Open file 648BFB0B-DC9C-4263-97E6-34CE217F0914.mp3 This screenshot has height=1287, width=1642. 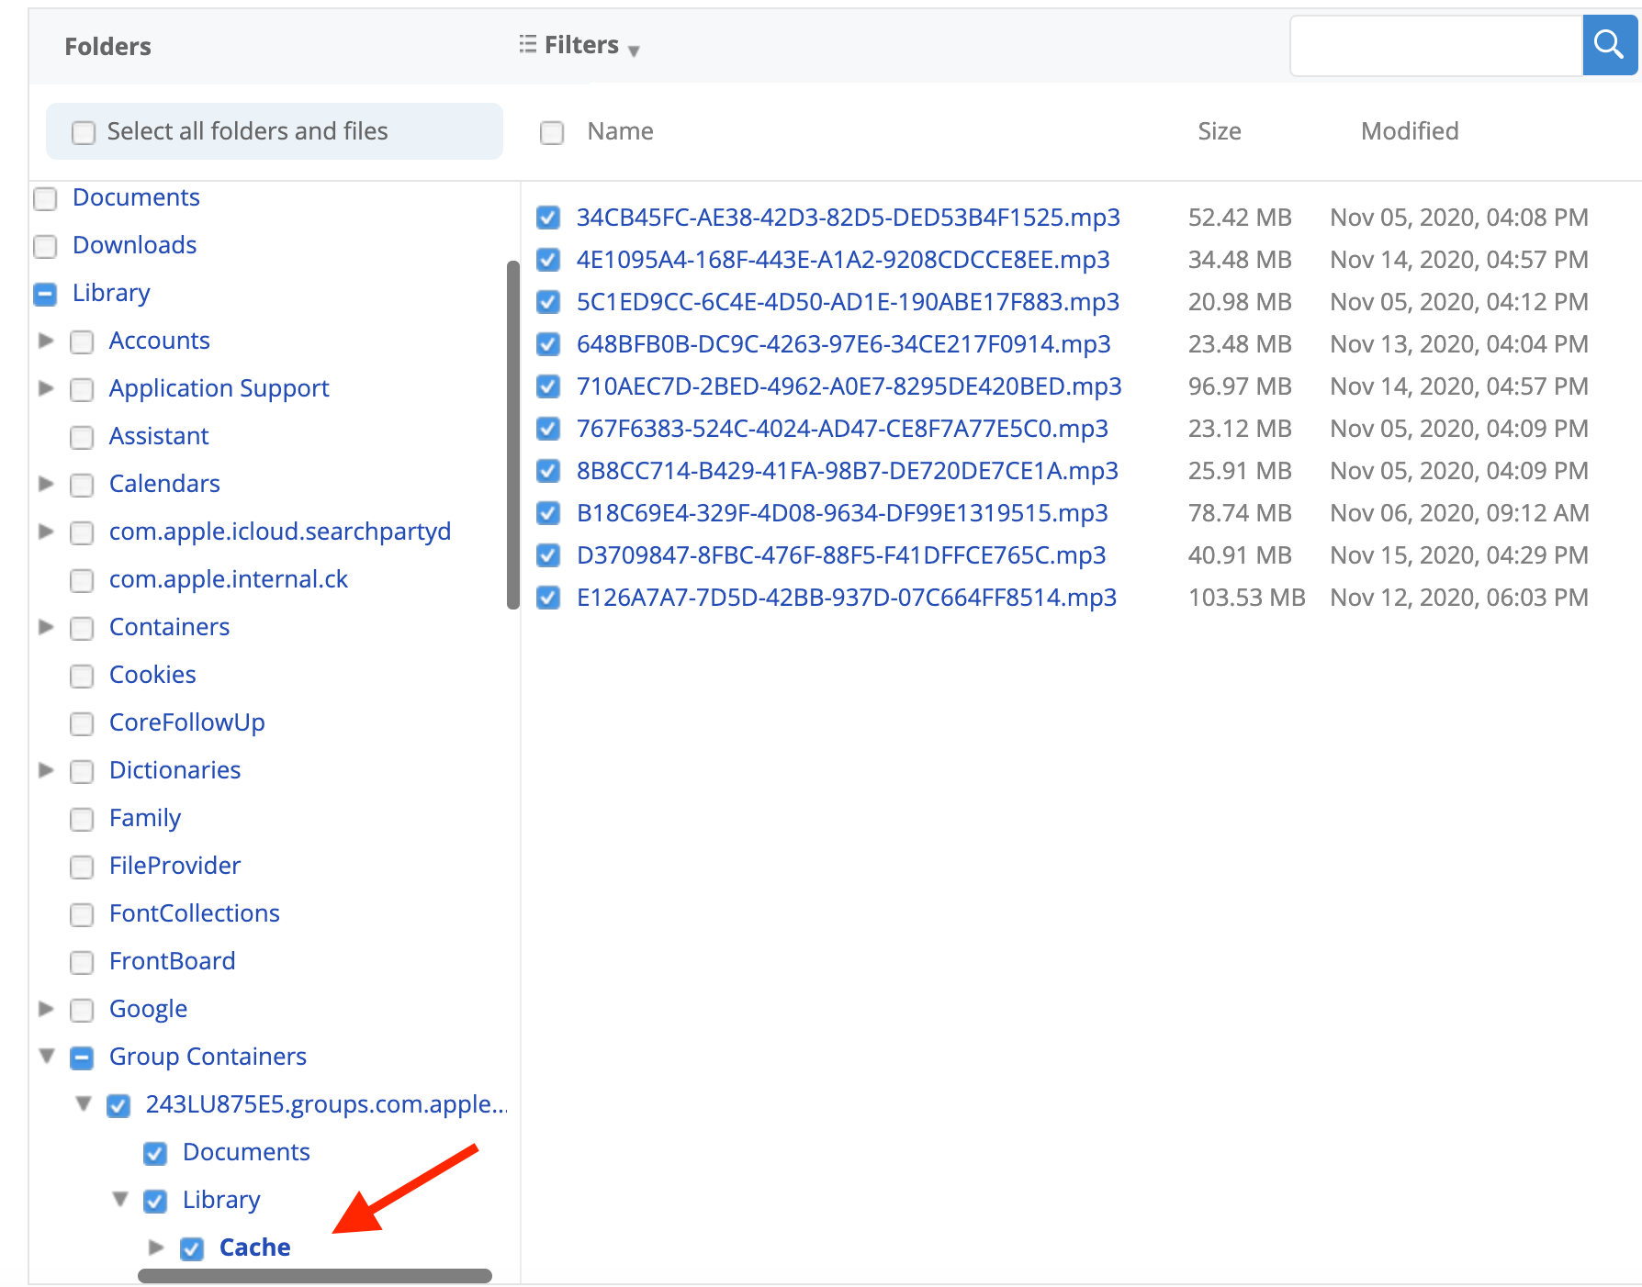(844, 344)
